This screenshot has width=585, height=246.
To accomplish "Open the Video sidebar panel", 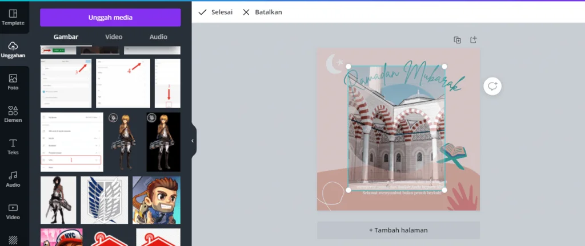I will [x=13, y=211].
